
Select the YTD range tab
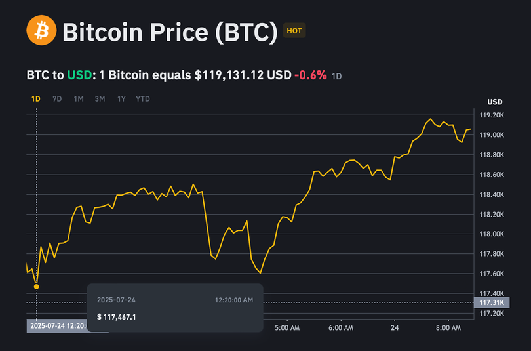142,99
